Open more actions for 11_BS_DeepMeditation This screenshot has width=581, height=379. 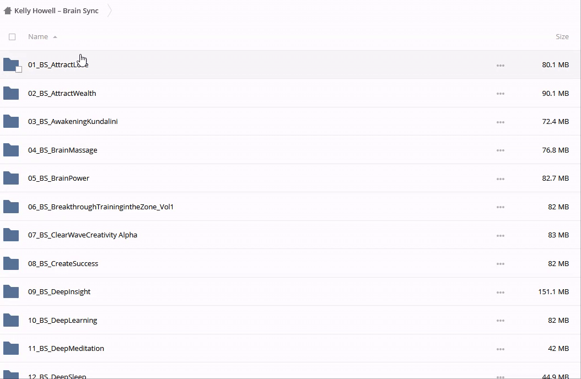(x=500, y=349)
